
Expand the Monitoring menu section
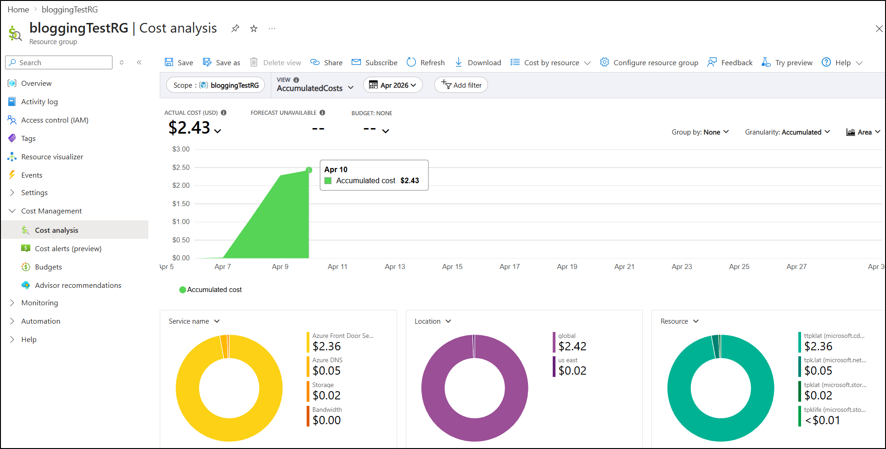(39, 303)
